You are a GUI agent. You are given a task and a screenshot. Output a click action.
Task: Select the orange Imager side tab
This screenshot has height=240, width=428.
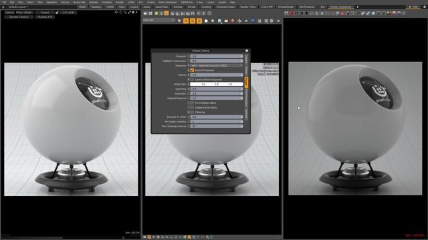coord(246,83)
